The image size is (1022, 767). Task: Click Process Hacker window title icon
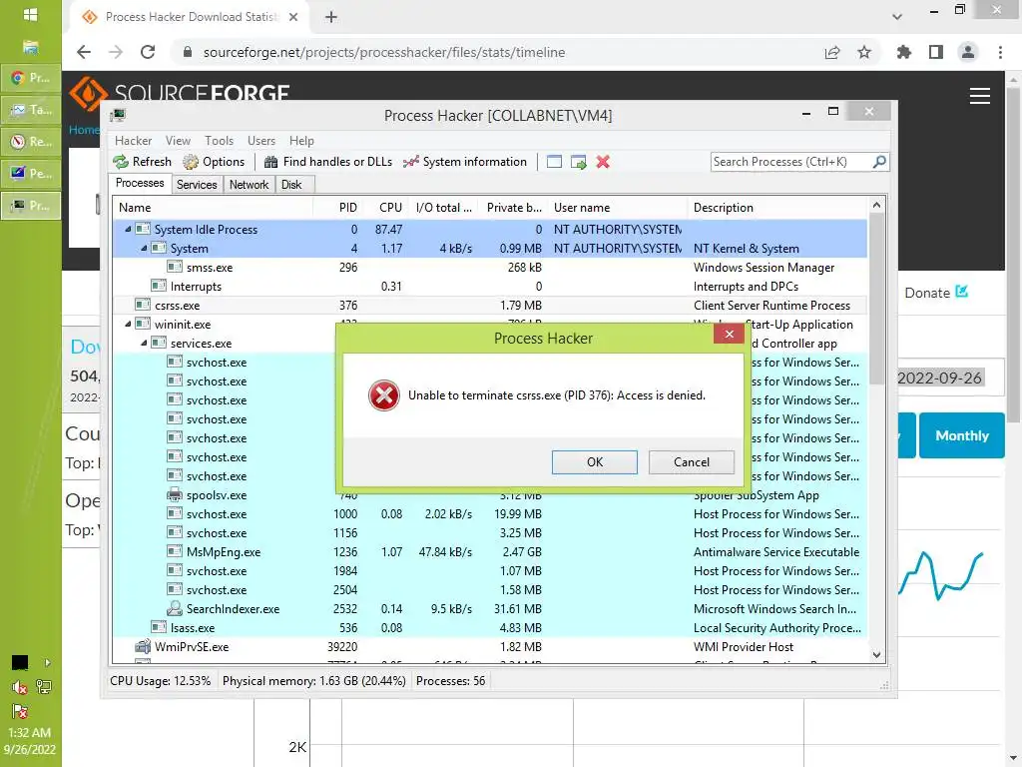click(x=118, y=116)
